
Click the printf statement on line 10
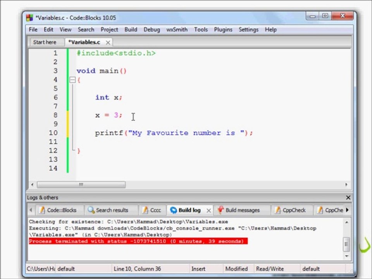[174, 133]
